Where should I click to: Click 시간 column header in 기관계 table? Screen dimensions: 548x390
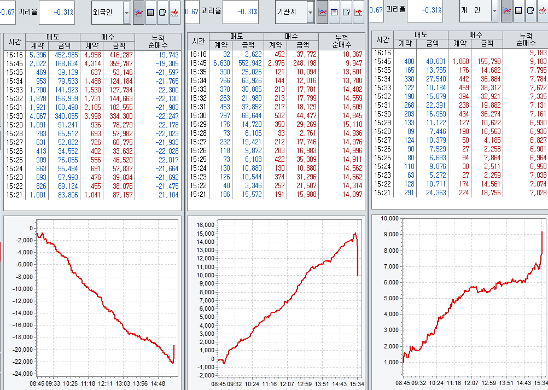coord(199,41)
